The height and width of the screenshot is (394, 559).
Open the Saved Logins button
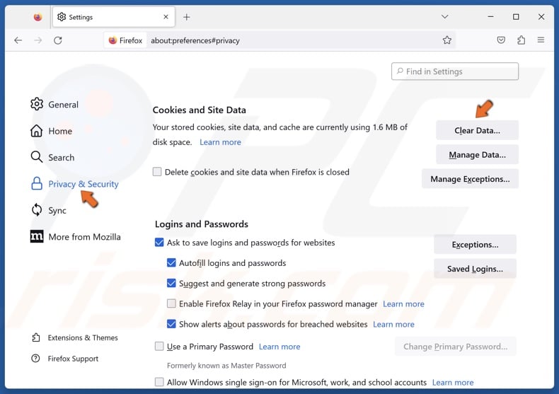tap(475, 269)
